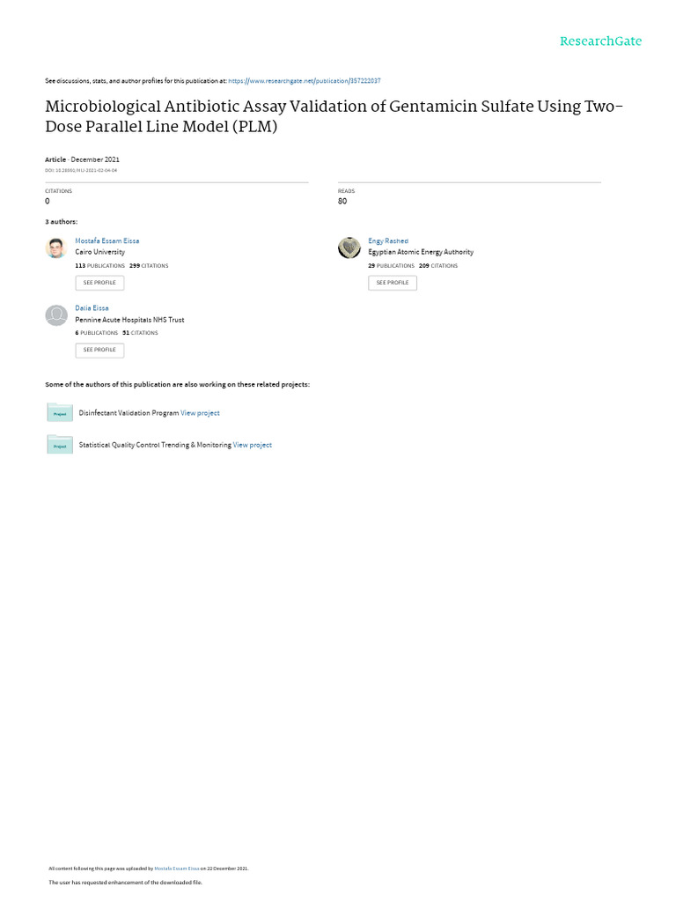Click See Profile under Egyptian Atomic Energy Authority
This screenshot has height=902, width=676.
tap(393, 283)
